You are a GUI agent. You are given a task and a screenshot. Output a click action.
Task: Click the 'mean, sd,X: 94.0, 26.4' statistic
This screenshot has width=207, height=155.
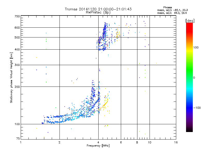[x=172, y=13]
